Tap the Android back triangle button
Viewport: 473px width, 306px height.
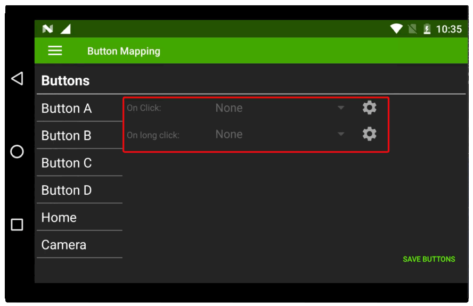tap(17, 78)
